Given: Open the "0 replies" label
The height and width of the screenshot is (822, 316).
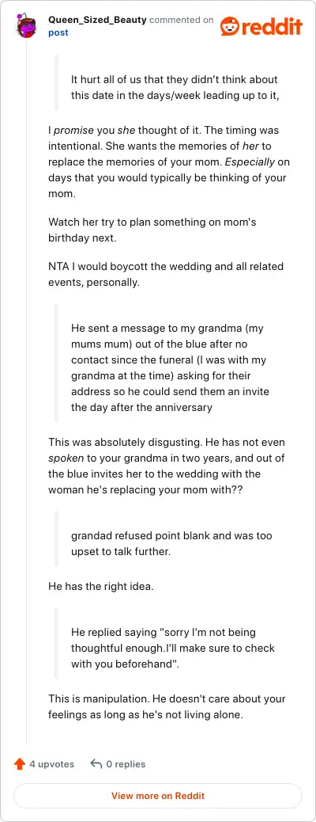Looking at the screenshot, I should point(126,764).
